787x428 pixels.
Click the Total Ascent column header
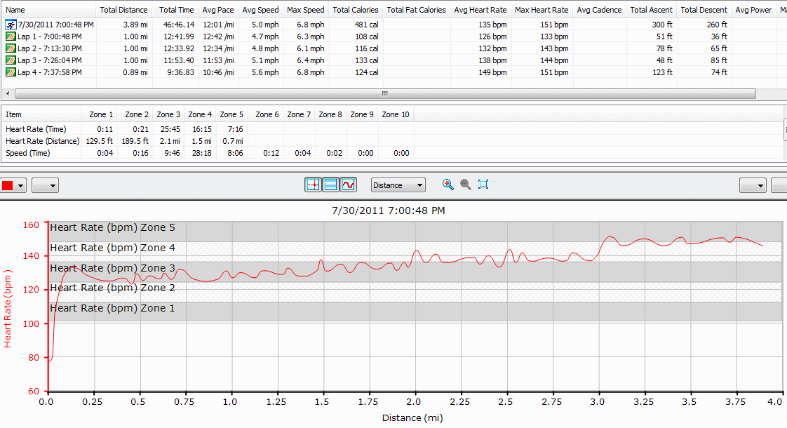click(x=652, y=10)
